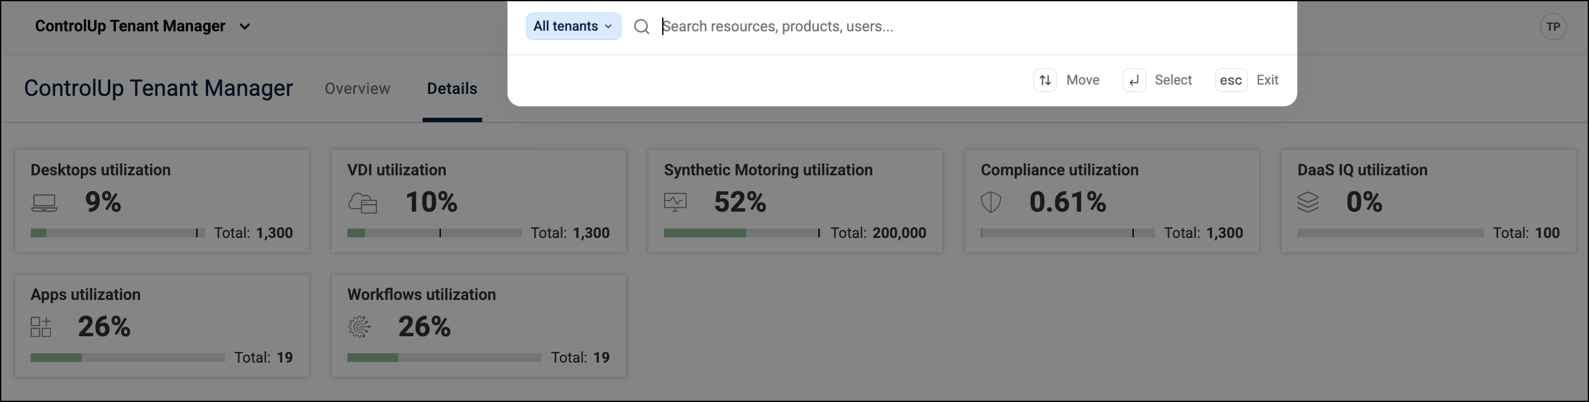Click the VDI utilization progress bar
This screenshot has height=402, width=1589.
435,233
